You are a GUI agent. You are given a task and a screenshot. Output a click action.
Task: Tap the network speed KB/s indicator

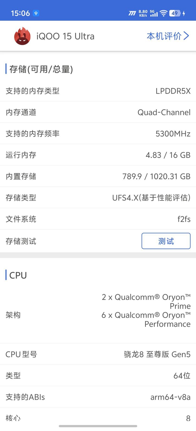pyautogui.click(x=143, y=13)
